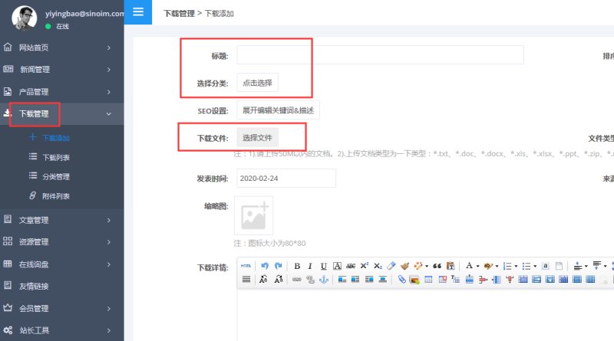
Task: Open font color dropdown arrow
Action: (477, 267)
